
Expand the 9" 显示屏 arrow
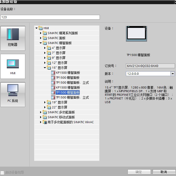(x=45, y=58)
